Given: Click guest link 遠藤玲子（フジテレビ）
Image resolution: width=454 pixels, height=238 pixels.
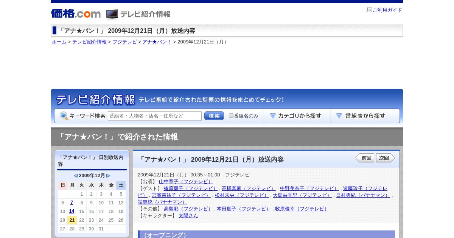Looking at the screenshot, I should point(365,189).
